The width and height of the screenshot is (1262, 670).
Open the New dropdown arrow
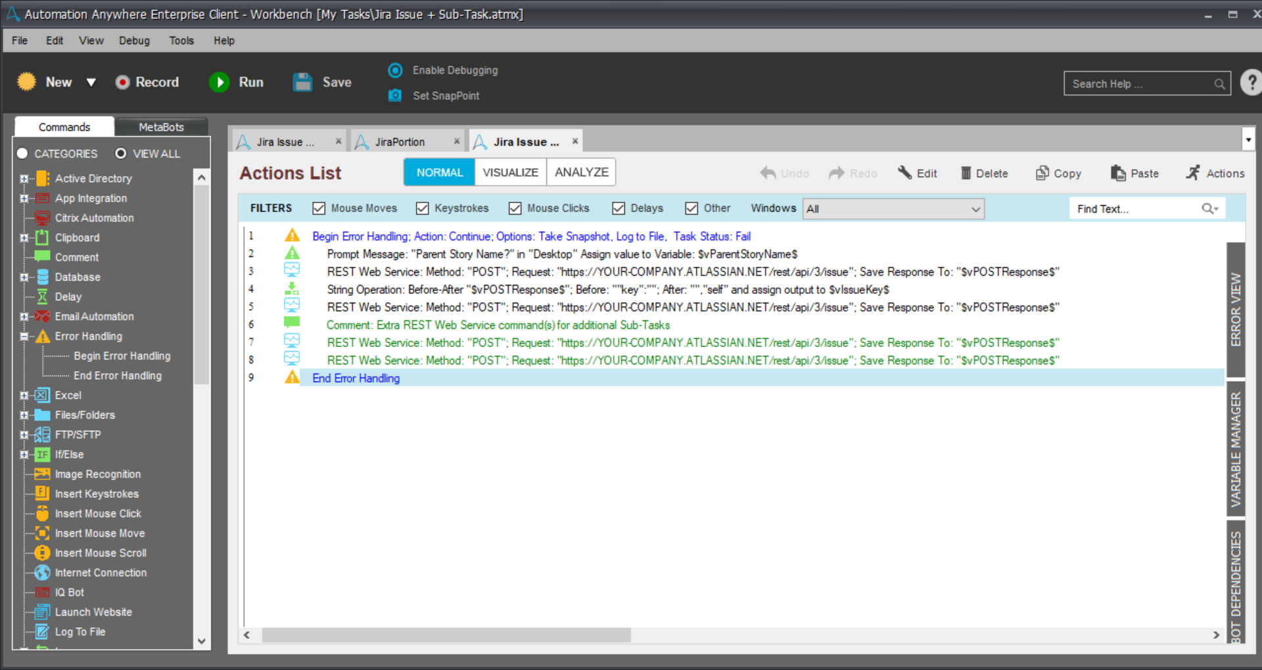tap(91, 82)
